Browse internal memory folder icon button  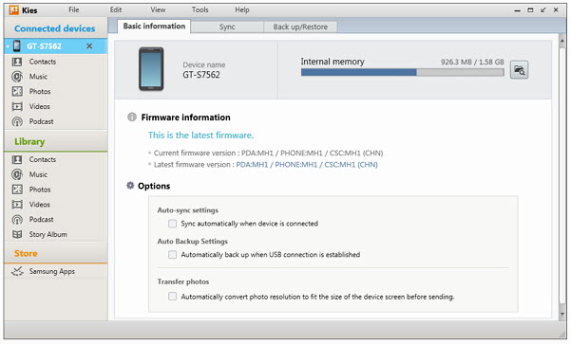pyautogui.click(x=519, y=69)
